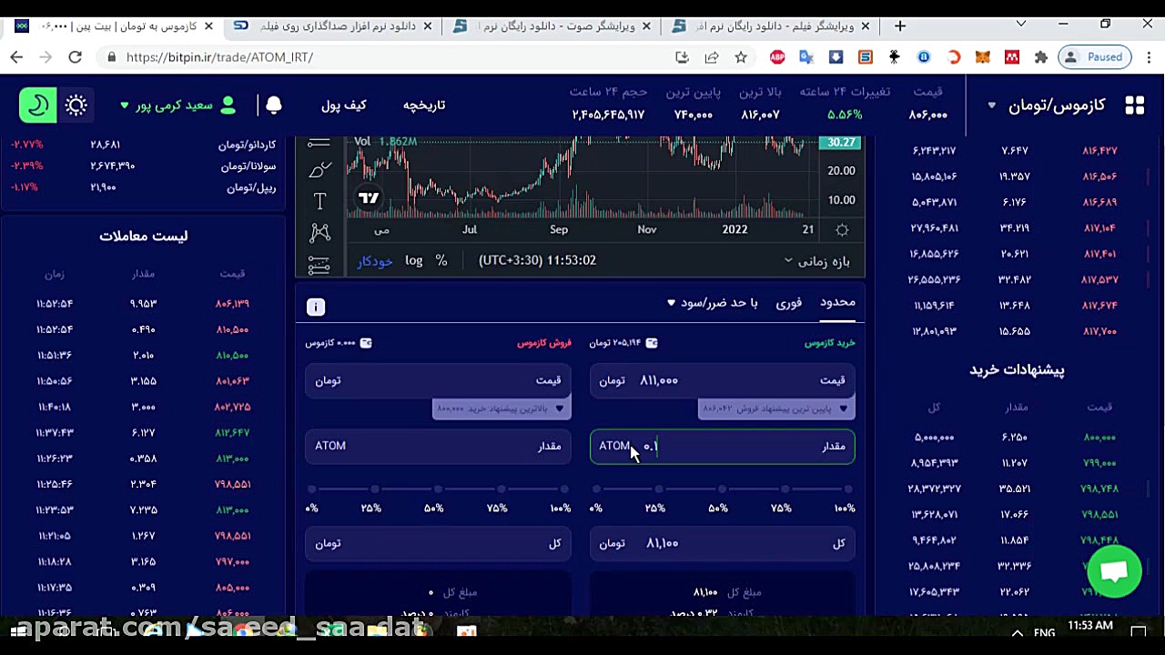The image size is (1165, 655).
Task: Open the Adblock Plus extension
Action: coord(777,57)
